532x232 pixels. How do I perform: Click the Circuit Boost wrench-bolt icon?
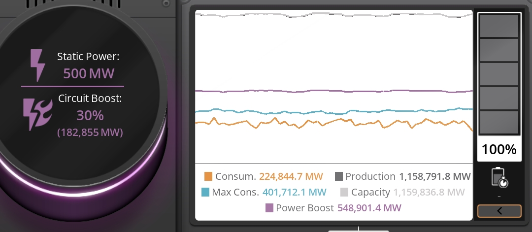pyautogui.click(x=37, y=115)
